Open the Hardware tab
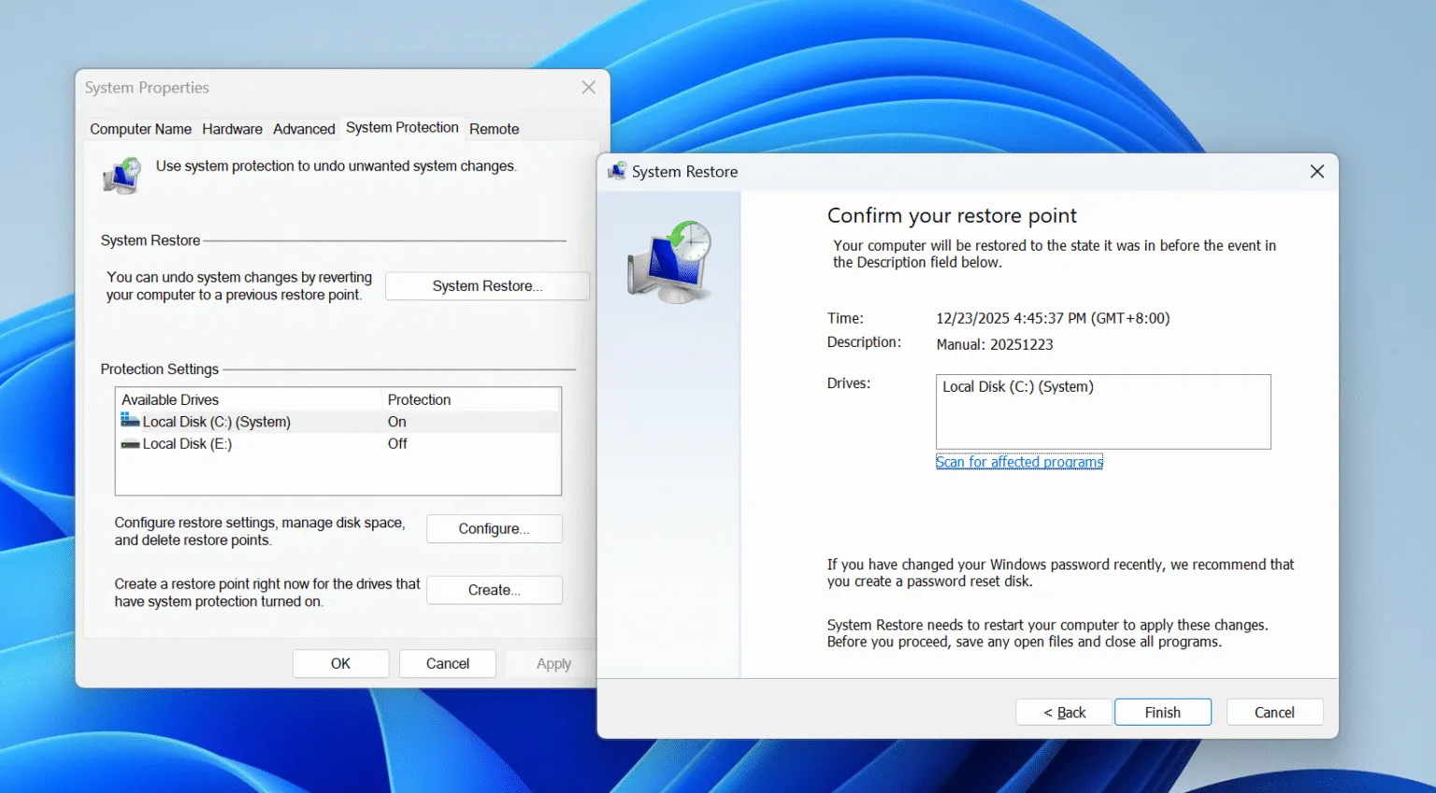 (x=232, y=129)
